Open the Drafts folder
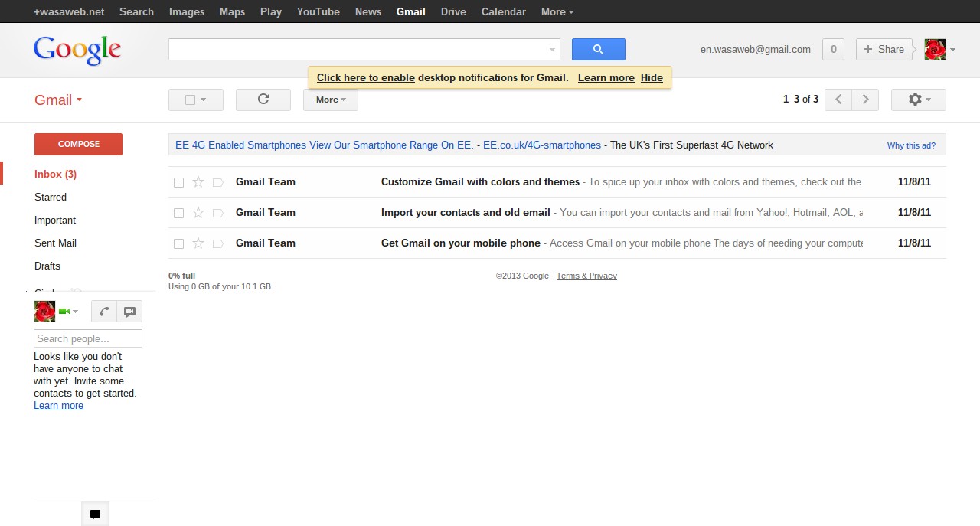The width and height of the screenshot is (980, 526). [47, 266]
